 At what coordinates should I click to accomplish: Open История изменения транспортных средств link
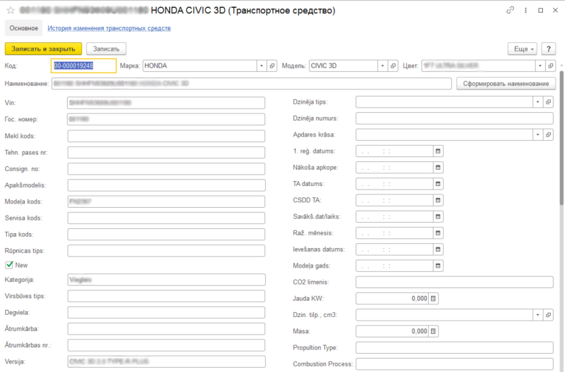109,28
